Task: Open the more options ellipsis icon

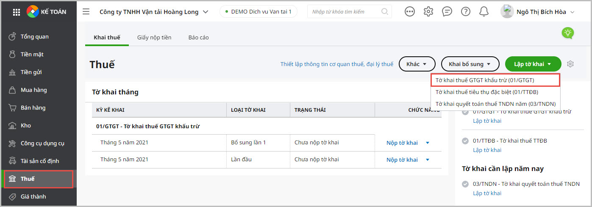Action: [410, 11]
